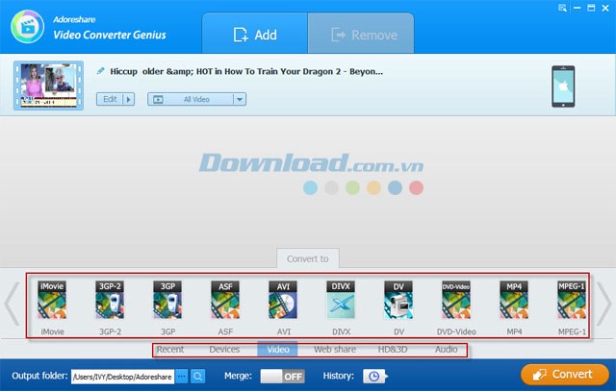
Task: Choose the DV camcorder format
Action: pos(398,300)
